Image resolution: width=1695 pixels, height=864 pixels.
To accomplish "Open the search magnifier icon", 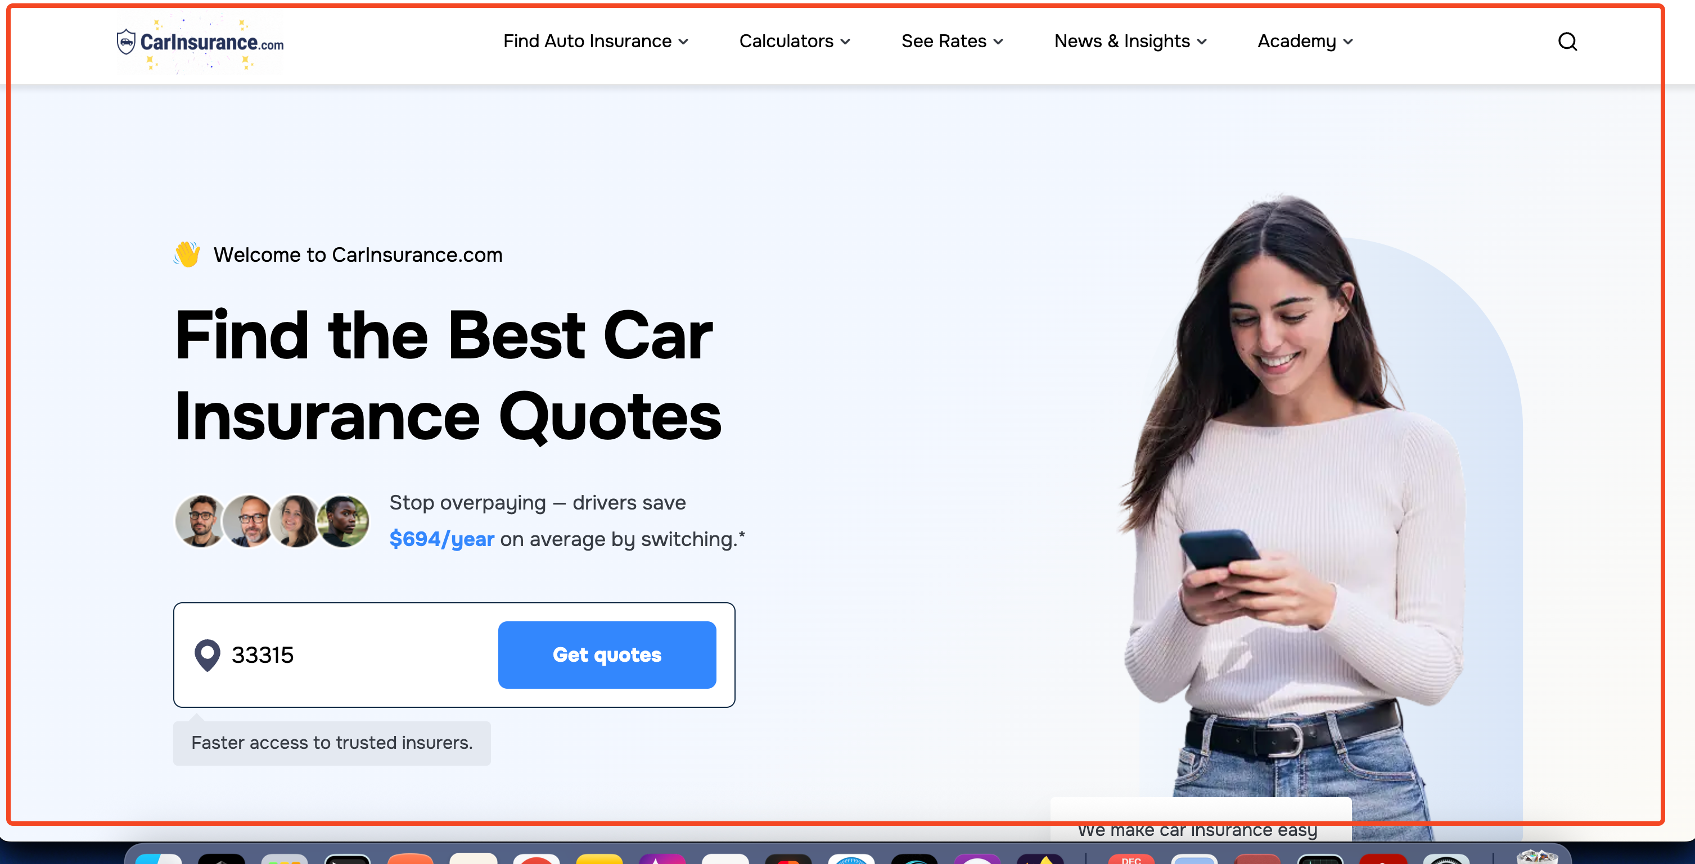I will [1568, 42].
